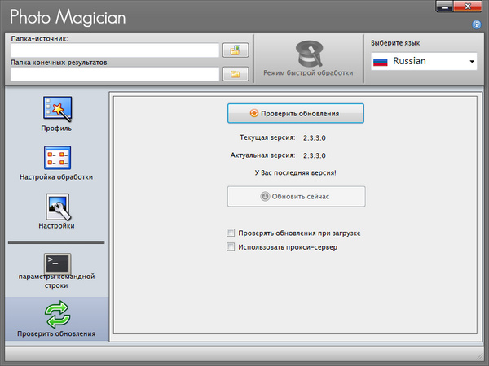Toggle Использовать прокси-сервер checkbox
The width and height of the screenshot is (489, 366).
(x=231, y=246)
